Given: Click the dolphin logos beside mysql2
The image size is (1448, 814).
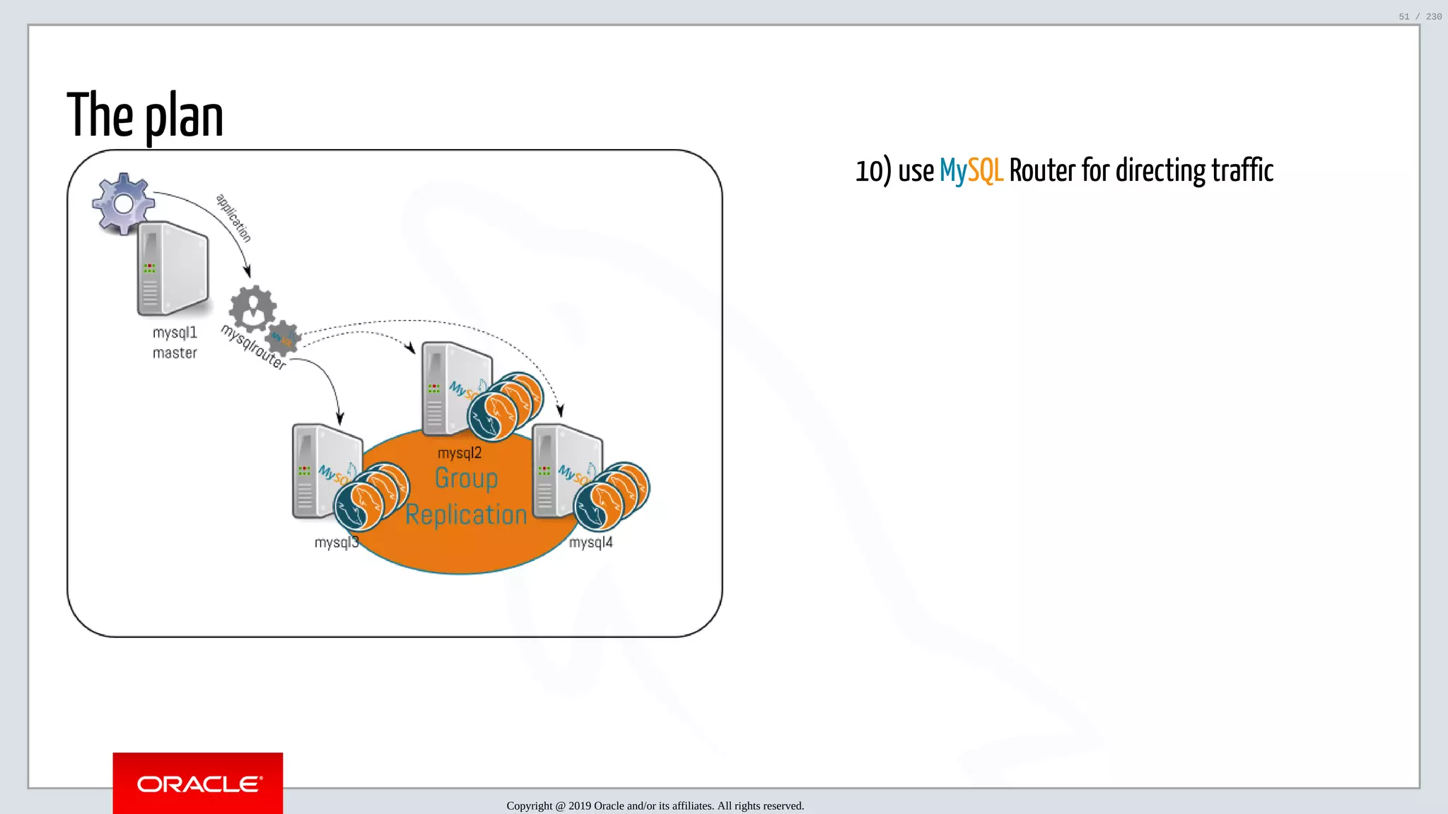Looking at the screenshot, I should [x=506, y=407].
